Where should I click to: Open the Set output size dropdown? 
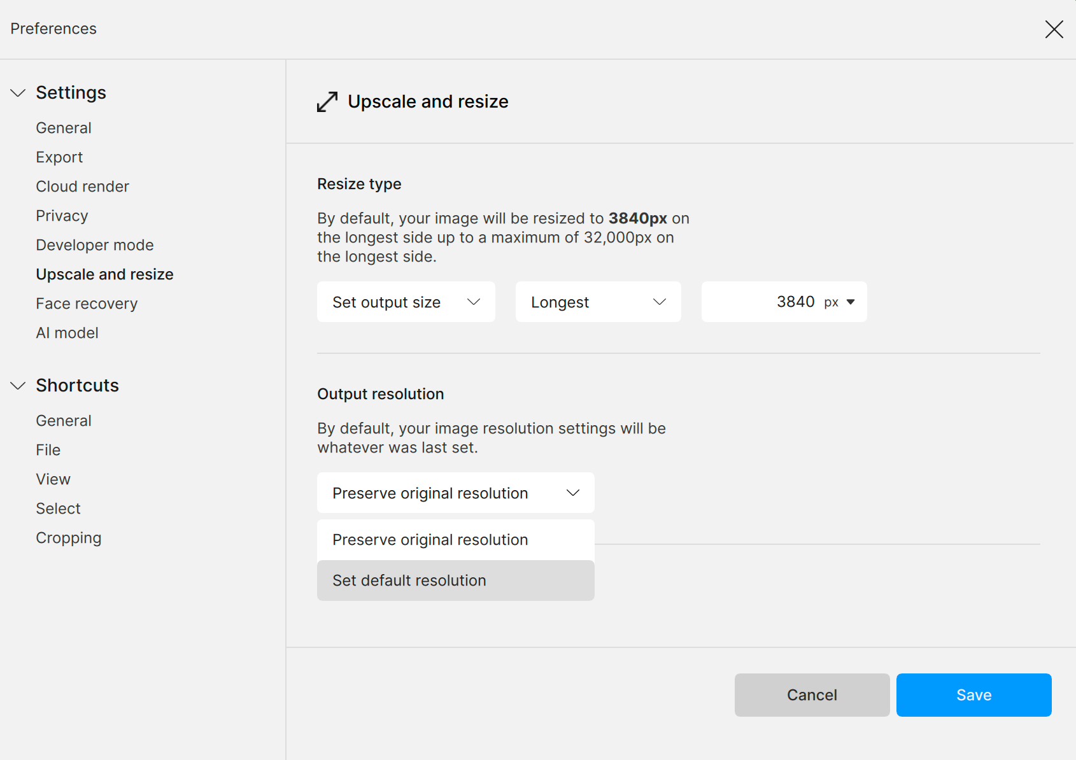[x=406, y=302]
